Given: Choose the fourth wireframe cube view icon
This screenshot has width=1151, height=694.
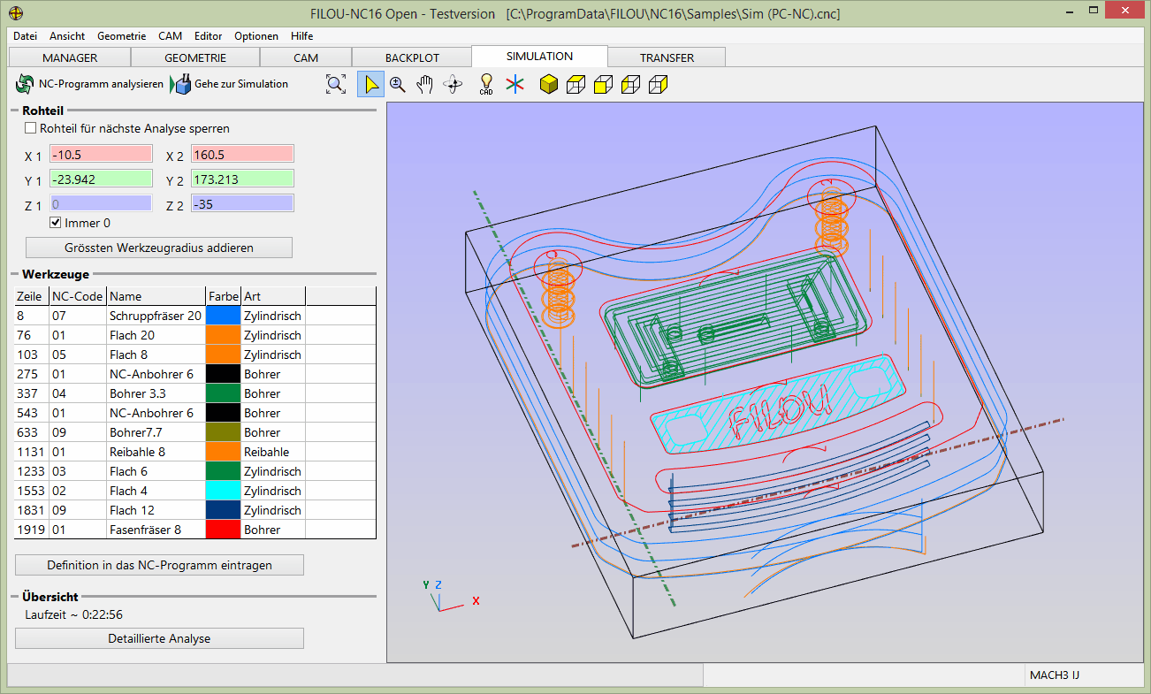Looking at the screenshot, I should [630, 85].
